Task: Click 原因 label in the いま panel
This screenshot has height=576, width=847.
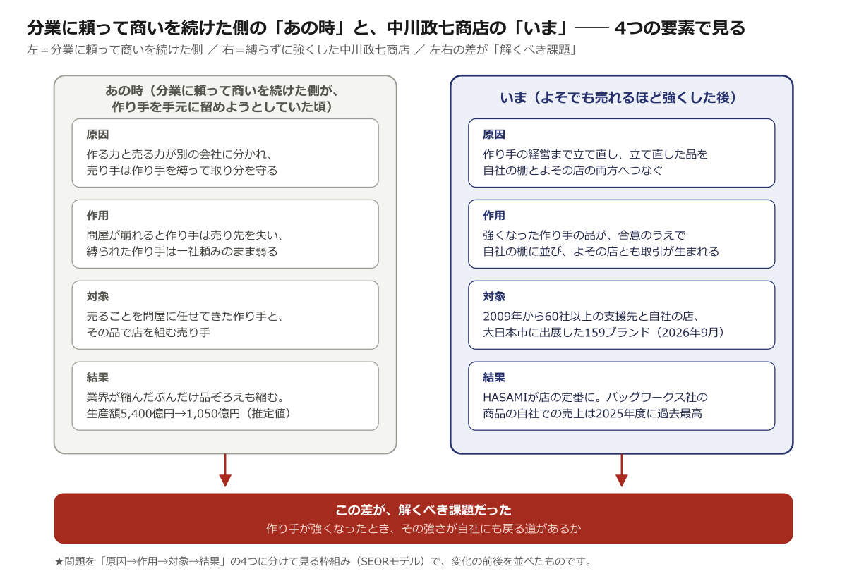Action: tap(494, 135)
